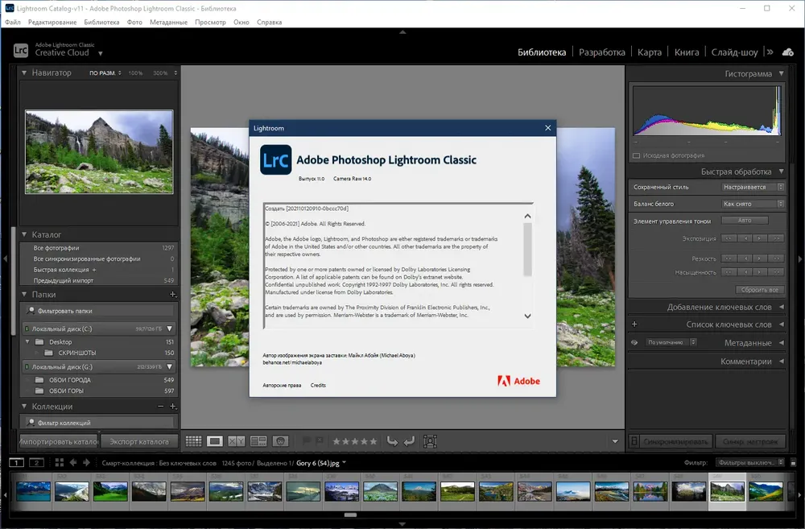Toggle the filter lock switch in filmstrip
This screenshot has width=805, height=529.
click(793, 462)
